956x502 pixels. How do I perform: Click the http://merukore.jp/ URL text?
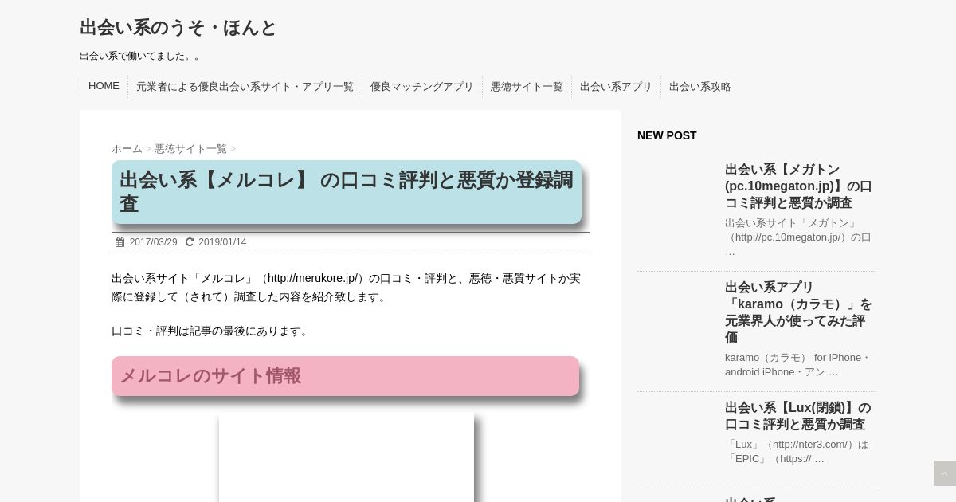[x=312, y=278]
